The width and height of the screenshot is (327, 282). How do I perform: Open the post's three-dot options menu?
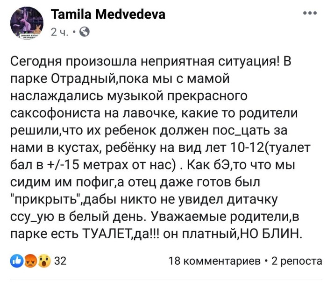(x=308, y=14)
